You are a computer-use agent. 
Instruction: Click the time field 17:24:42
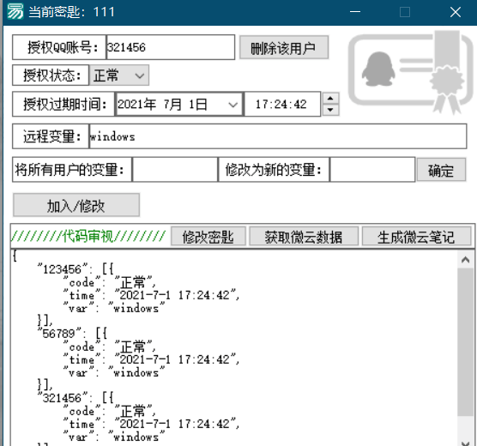282,105
